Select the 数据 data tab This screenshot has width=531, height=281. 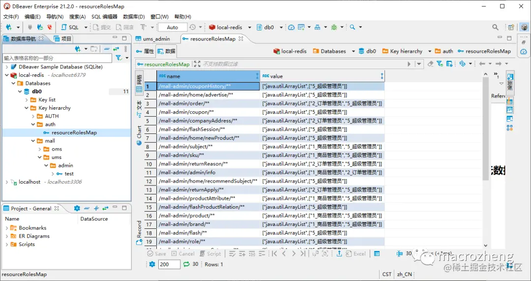coord(166,51)
